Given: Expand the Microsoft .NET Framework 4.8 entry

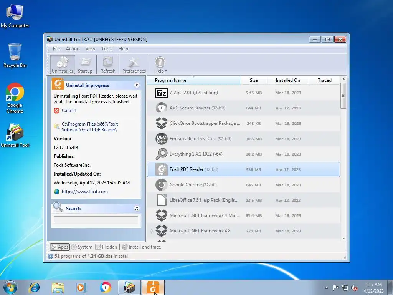Looking at the screenshot, I should tap(152, 231).
